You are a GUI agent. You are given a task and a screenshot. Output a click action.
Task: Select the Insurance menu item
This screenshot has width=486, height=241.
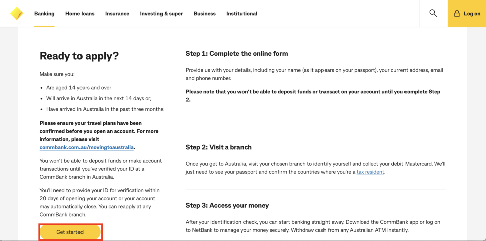click(x=117, y=13)
